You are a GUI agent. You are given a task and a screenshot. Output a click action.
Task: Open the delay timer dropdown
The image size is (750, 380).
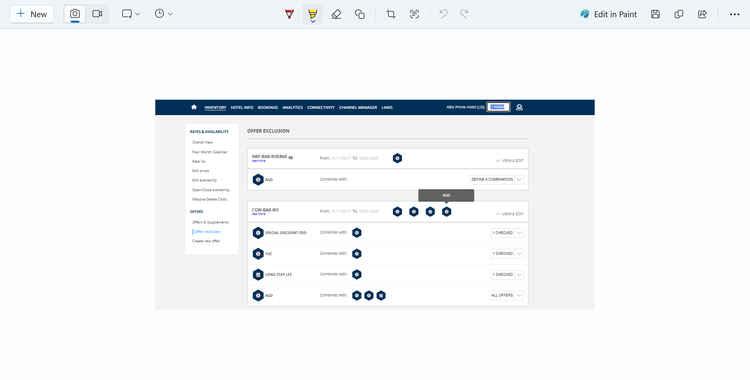click(164, 14)
